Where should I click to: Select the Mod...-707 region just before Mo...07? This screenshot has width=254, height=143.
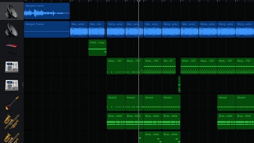pos(153,66)
